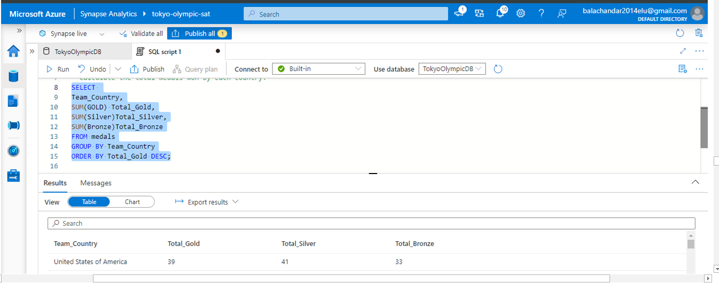Switch to the Messages tab
This screenshot has width=719, height=283.
tap(96, 183)
